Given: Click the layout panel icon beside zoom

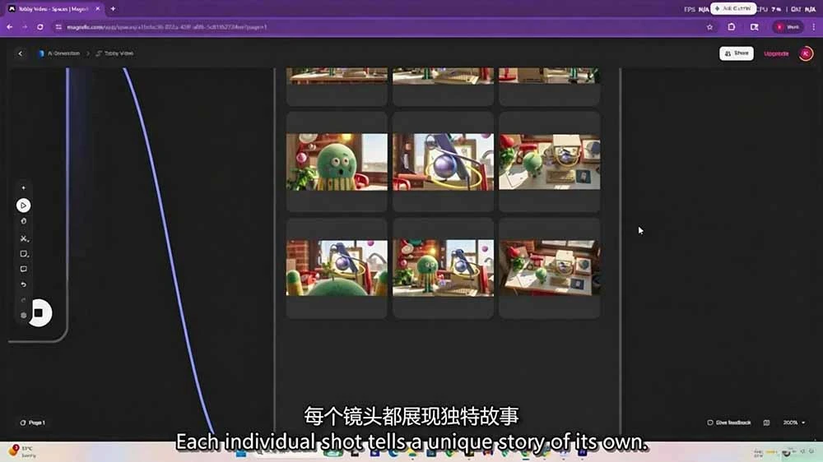Looking at the screenshot, I should point(766,423).
